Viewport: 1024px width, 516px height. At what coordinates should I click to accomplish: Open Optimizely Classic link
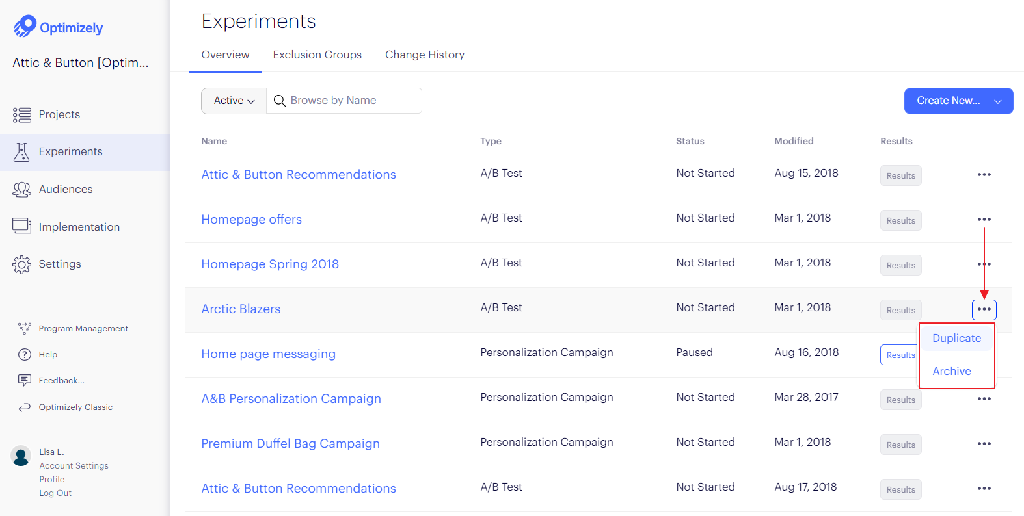[75, 407]
